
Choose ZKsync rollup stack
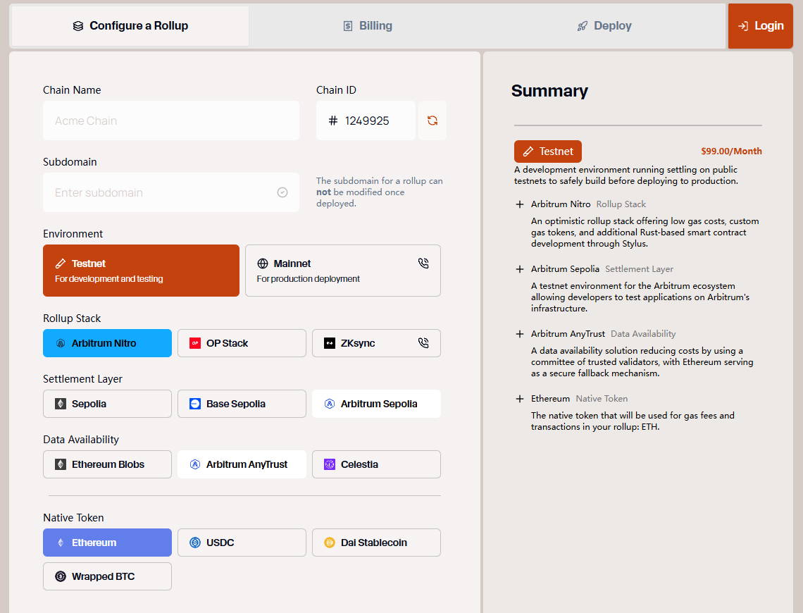pyautogui.click(x=376, y=343)
